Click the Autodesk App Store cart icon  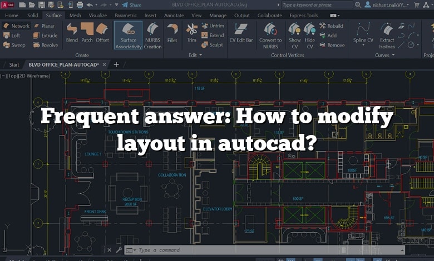[417, 4]
